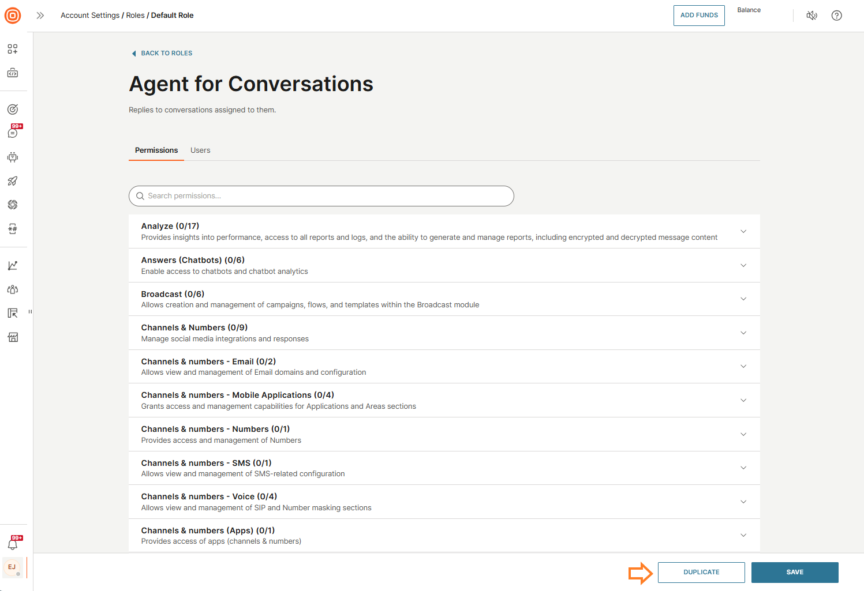Image resolution: width=864 pixels, height=591 pixels.
Task: Expand Channels & numbers - Voice section
Action: [x=743, y=502]
